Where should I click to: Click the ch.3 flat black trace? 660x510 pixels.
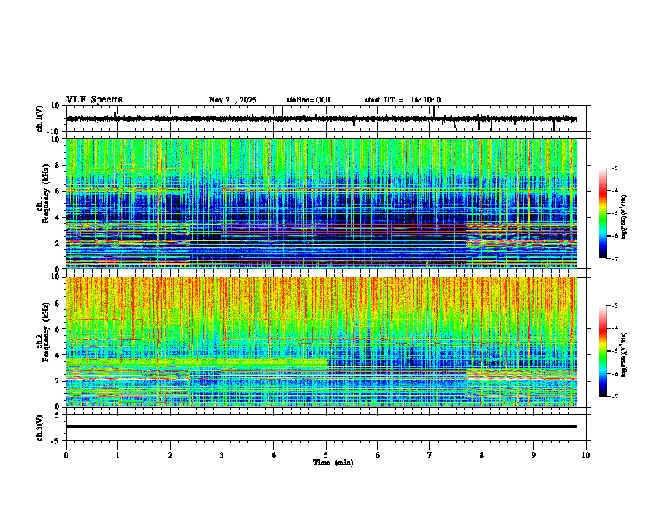pos(321,427)
